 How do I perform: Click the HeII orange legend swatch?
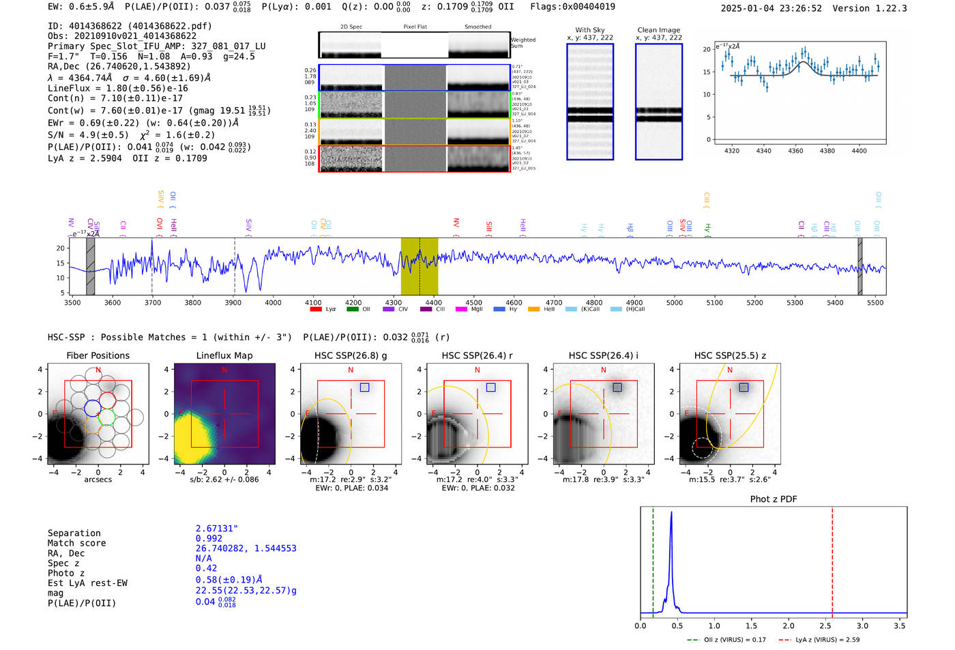coord(533,309)
